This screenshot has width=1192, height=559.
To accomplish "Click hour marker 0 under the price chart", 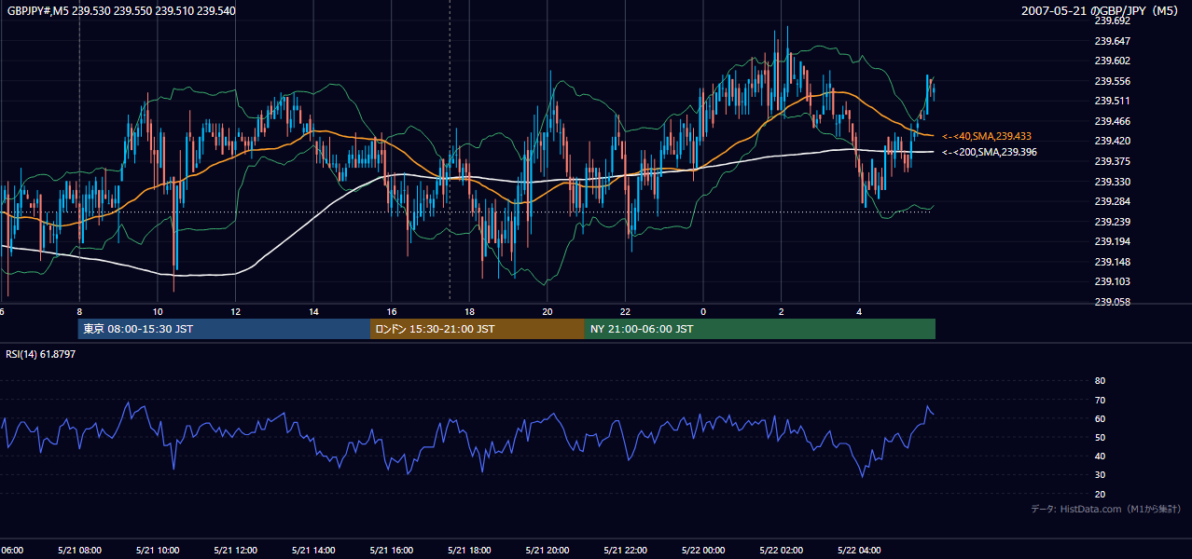I will tap(703, 311).
